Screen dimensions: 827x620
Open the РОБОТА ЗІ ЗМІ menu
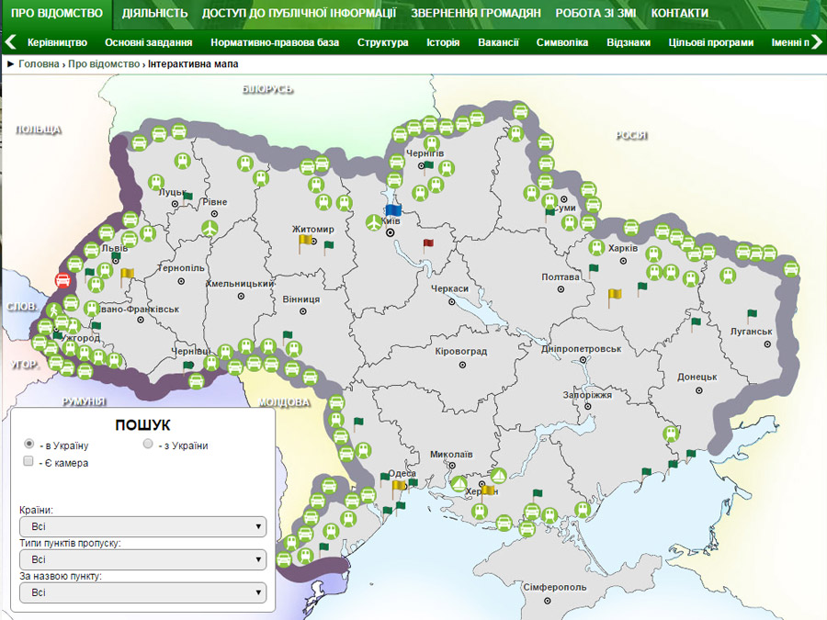coord(596,13)
